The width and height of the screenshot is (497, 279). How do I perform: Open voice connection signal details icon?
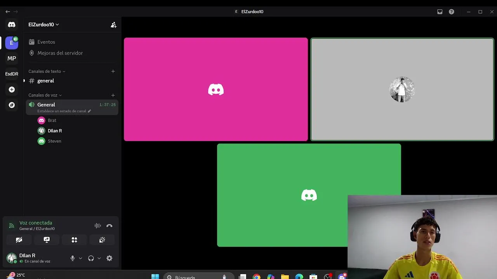pyautogui.click(x=12, y=226)
